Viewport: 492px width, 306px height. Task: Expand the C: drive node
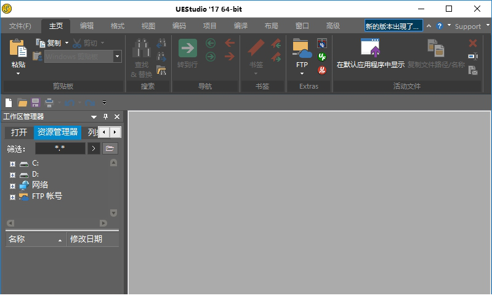click(x=12, y=164)
